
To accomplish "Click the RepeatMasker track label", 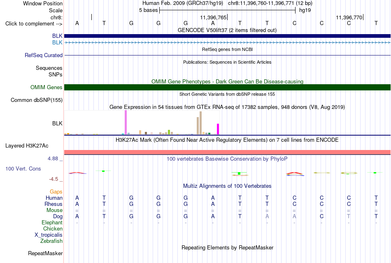I will click(x=45, y=253).
